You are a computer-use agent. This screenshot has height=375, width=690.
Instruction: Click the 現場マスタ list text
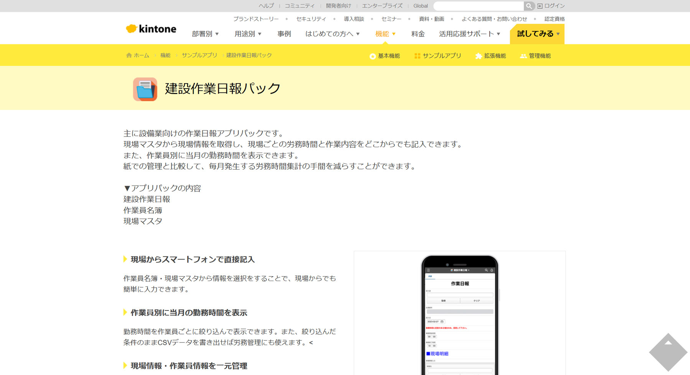point(143,221)
